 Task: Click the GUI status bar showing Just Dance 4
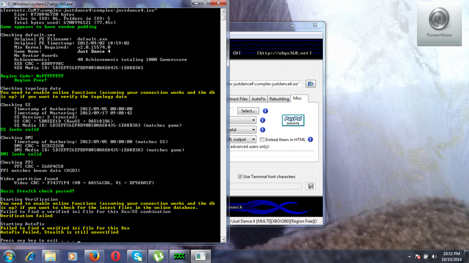(276, 221)
